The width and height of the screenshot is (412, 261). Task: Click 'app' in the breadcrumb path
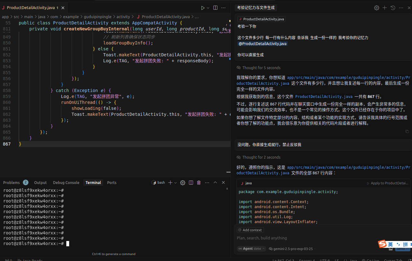pyautogui.click(x=5, y=17)
